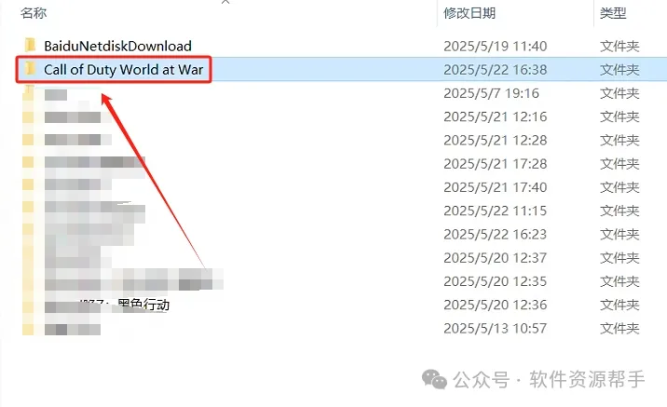Select the Call of Duty World at War folder name
Viewport: 667px width, 407px height.
click(x=123, y=69)
